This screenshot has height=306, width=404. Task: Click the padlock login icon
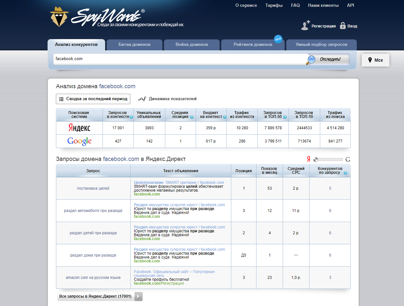tap(343, 26)
